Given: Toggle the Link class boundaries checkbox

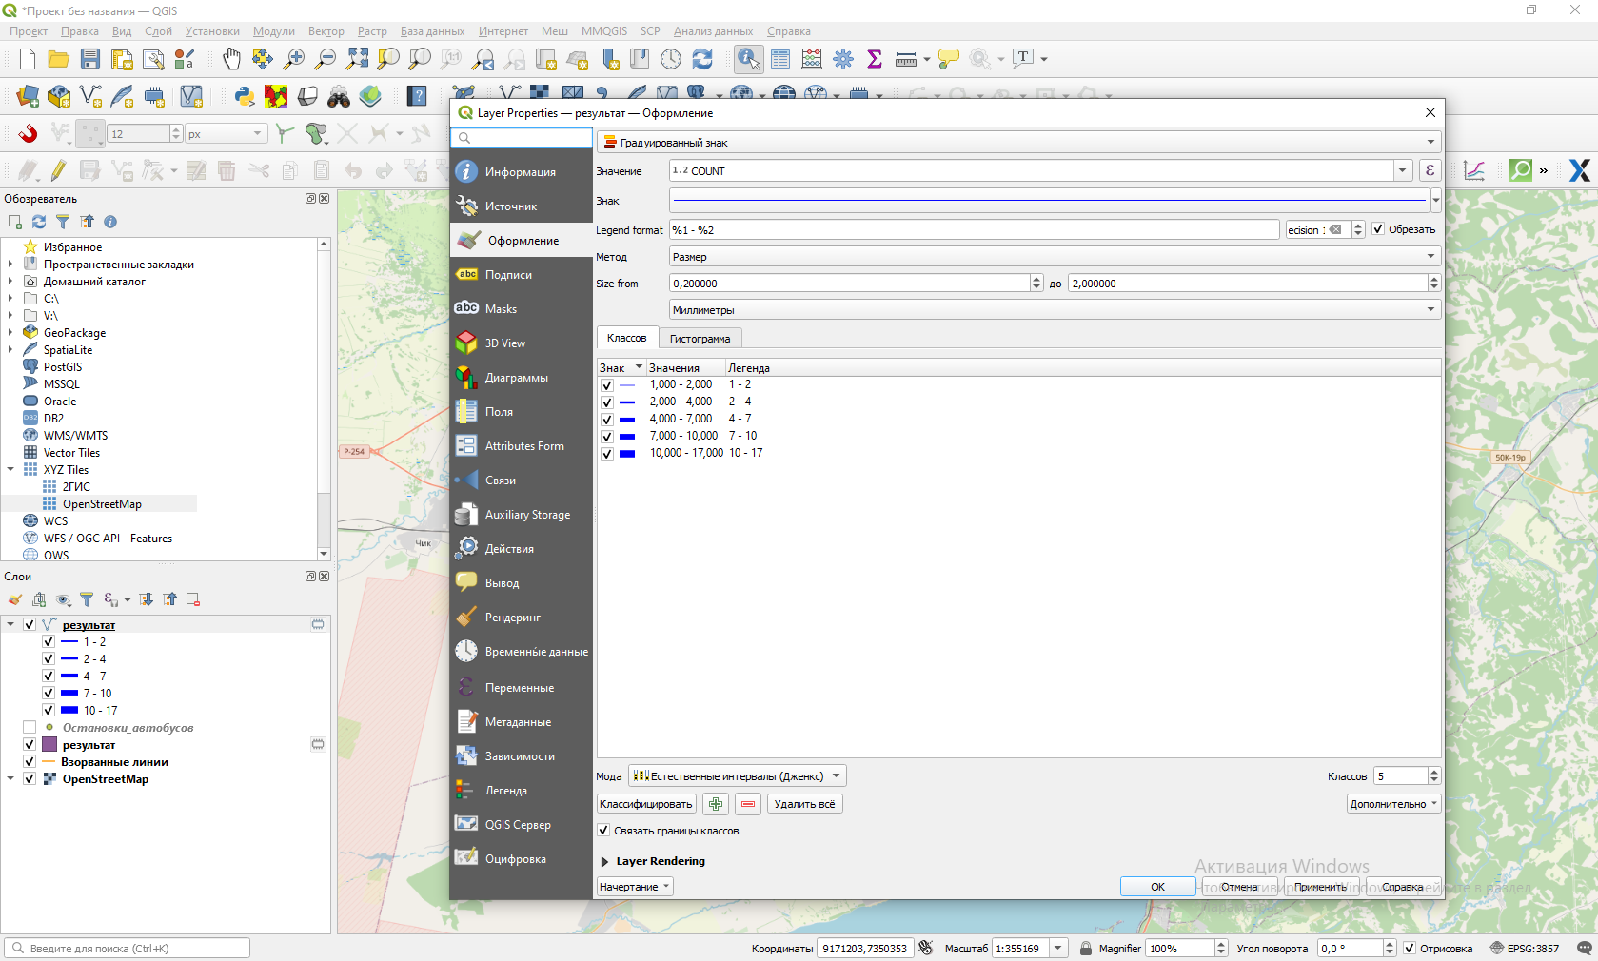Looking at the screenshot, I should [603, 831].
